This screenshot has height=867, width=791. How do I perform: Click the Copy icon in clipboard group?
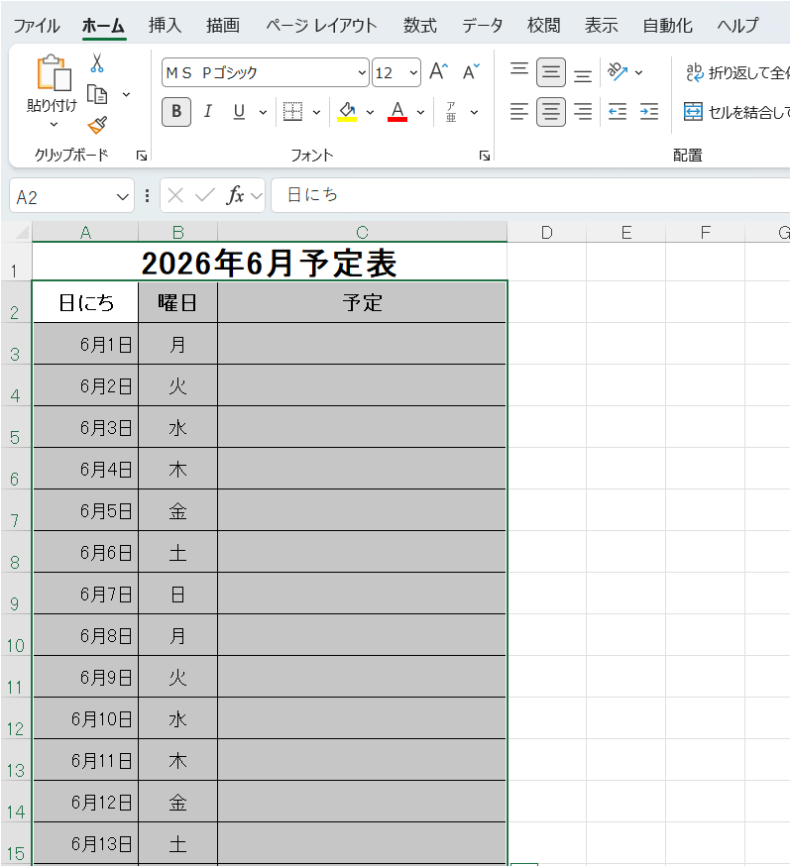coord(97,94)
